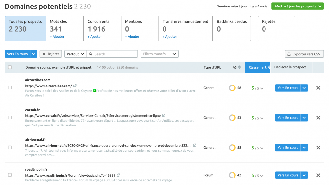The image size is (329, 185).
Task: Remove air-journal.fr prospect with X icon
Action: pyautogui.click(x=318, y=148)
